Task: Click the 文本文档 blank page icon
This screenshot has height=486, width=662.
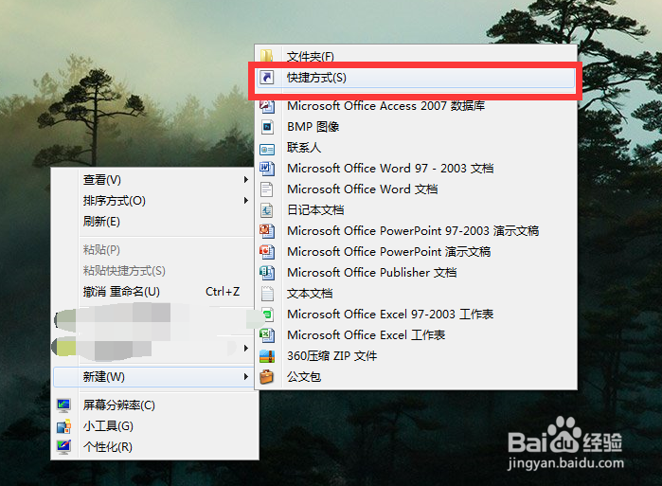Action: coord(267,294)
